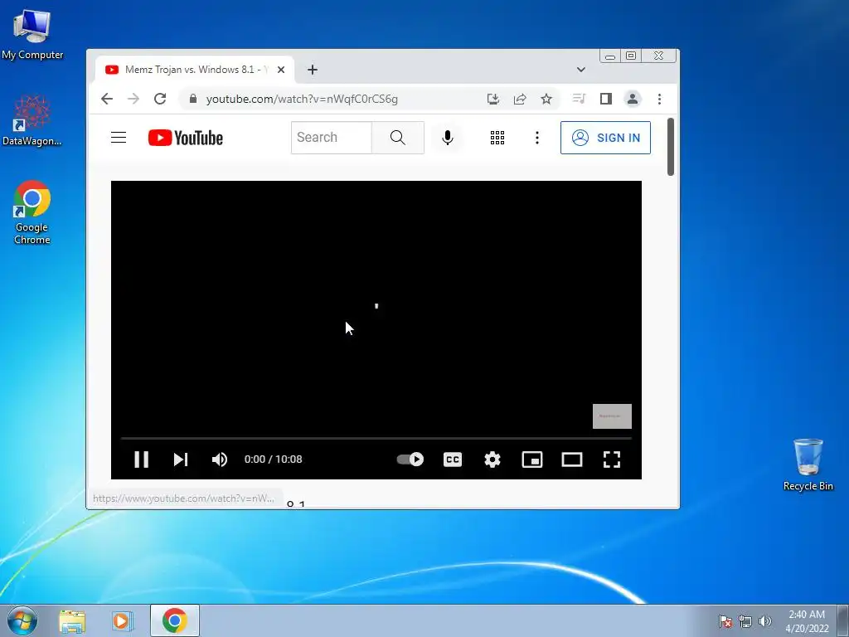The height and width of the screenshot is (637, 849).
Task: Mute the video volume speaker icon
Action: [219, 460]
